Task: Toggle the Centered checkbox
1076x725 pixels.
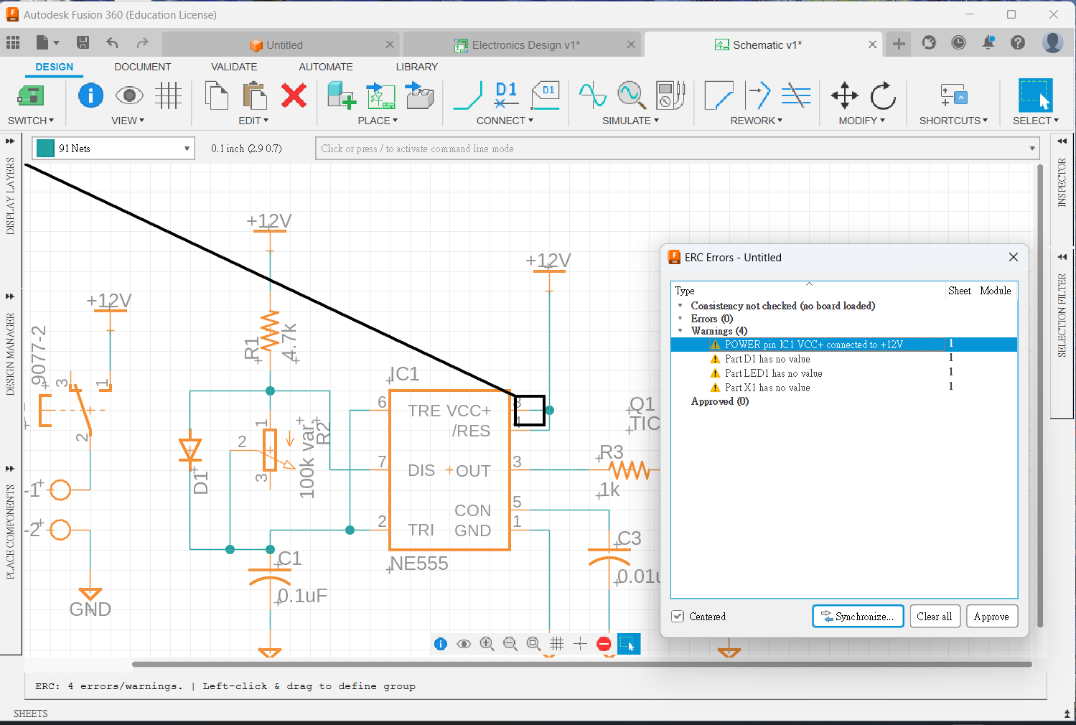Action: pyautogui.click(x=678, y=617)
